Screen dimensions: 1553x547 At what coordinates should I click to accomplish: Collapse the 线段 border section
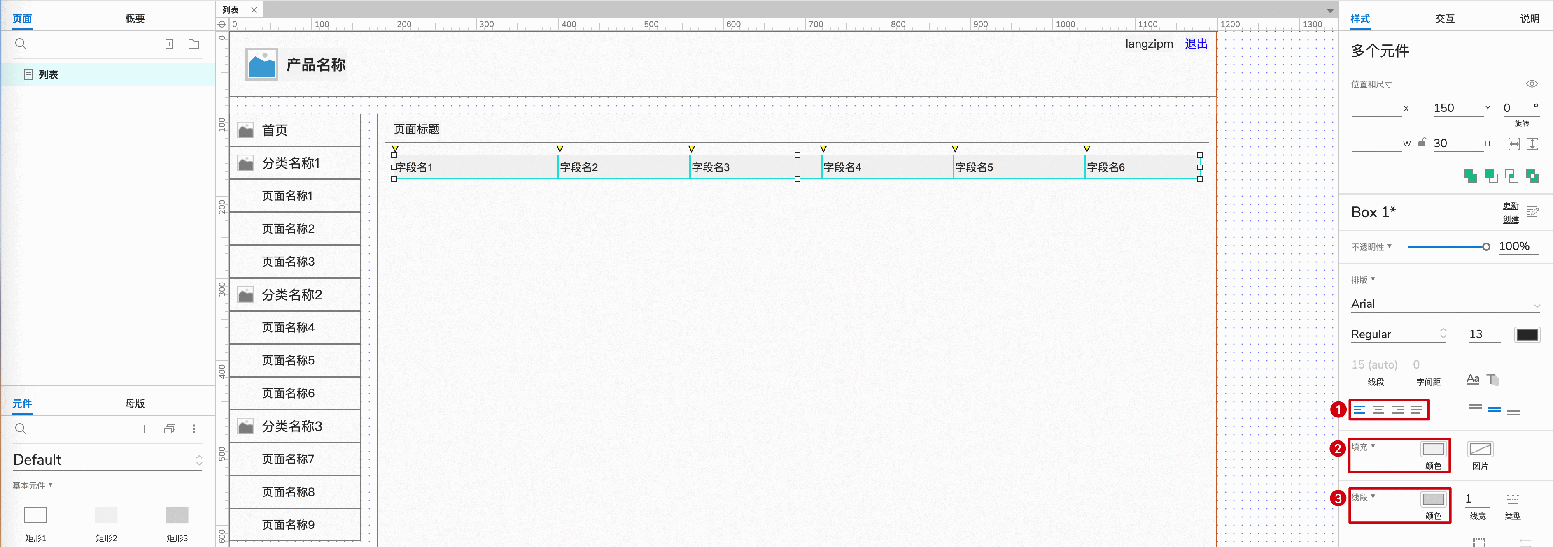click(x=1363, y=496)
